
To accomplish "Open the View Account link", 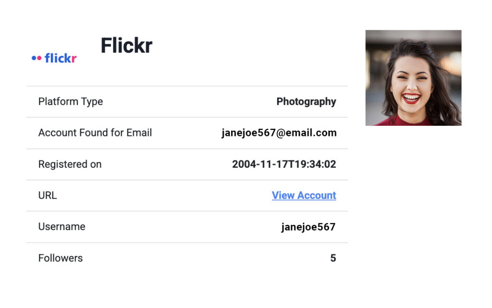I will pos(304,196).
